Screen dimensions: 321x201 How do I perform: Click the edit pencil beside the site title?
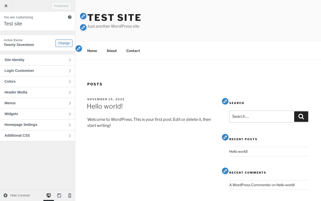83,16
